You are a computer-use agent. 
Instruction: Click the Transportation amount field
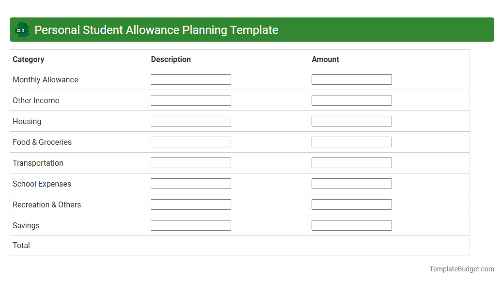[x=351, y=162]
